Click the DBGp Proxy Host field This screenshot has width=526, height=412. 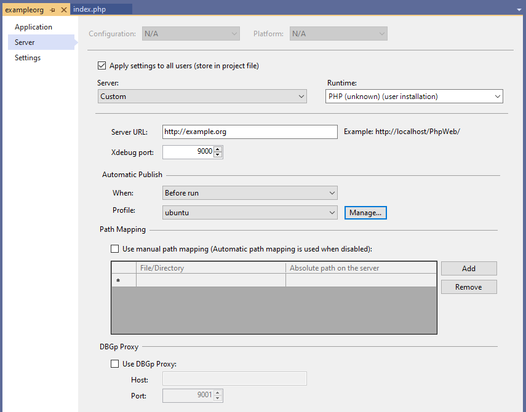(x=234, y=378)
